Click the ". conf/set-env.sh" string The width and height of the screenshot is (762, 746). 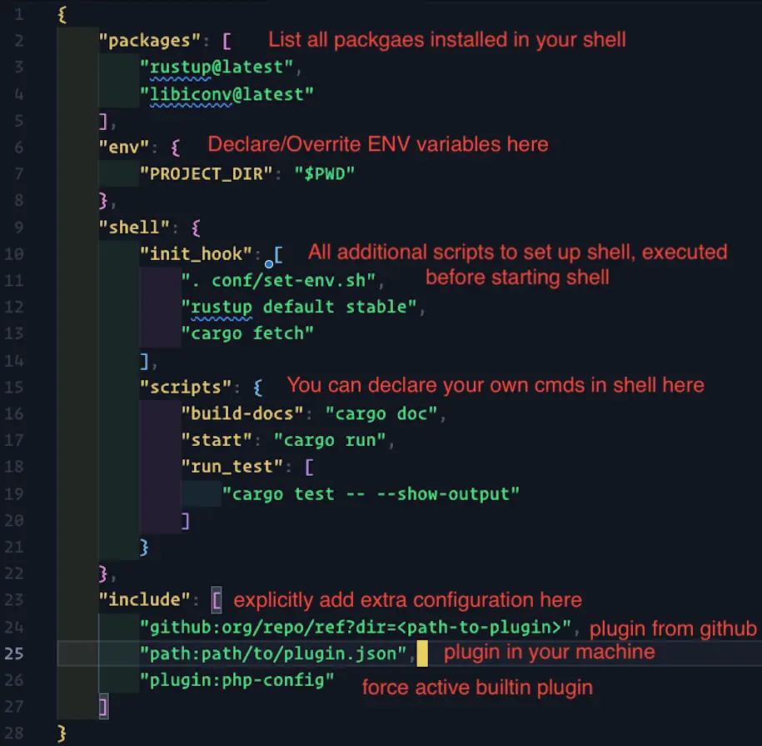click(x=278, y=281)
